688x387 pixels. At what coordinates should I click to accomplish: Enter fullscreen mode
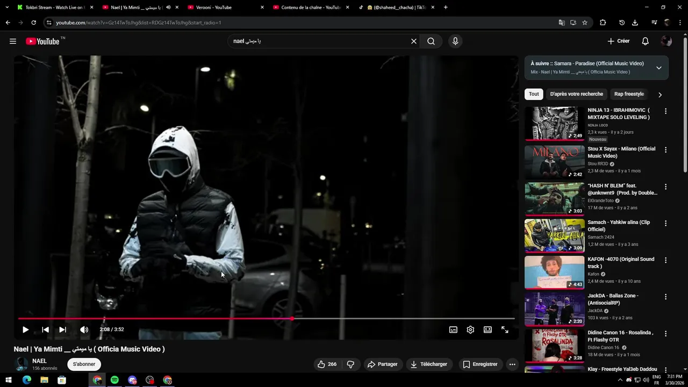pos(505,330)
